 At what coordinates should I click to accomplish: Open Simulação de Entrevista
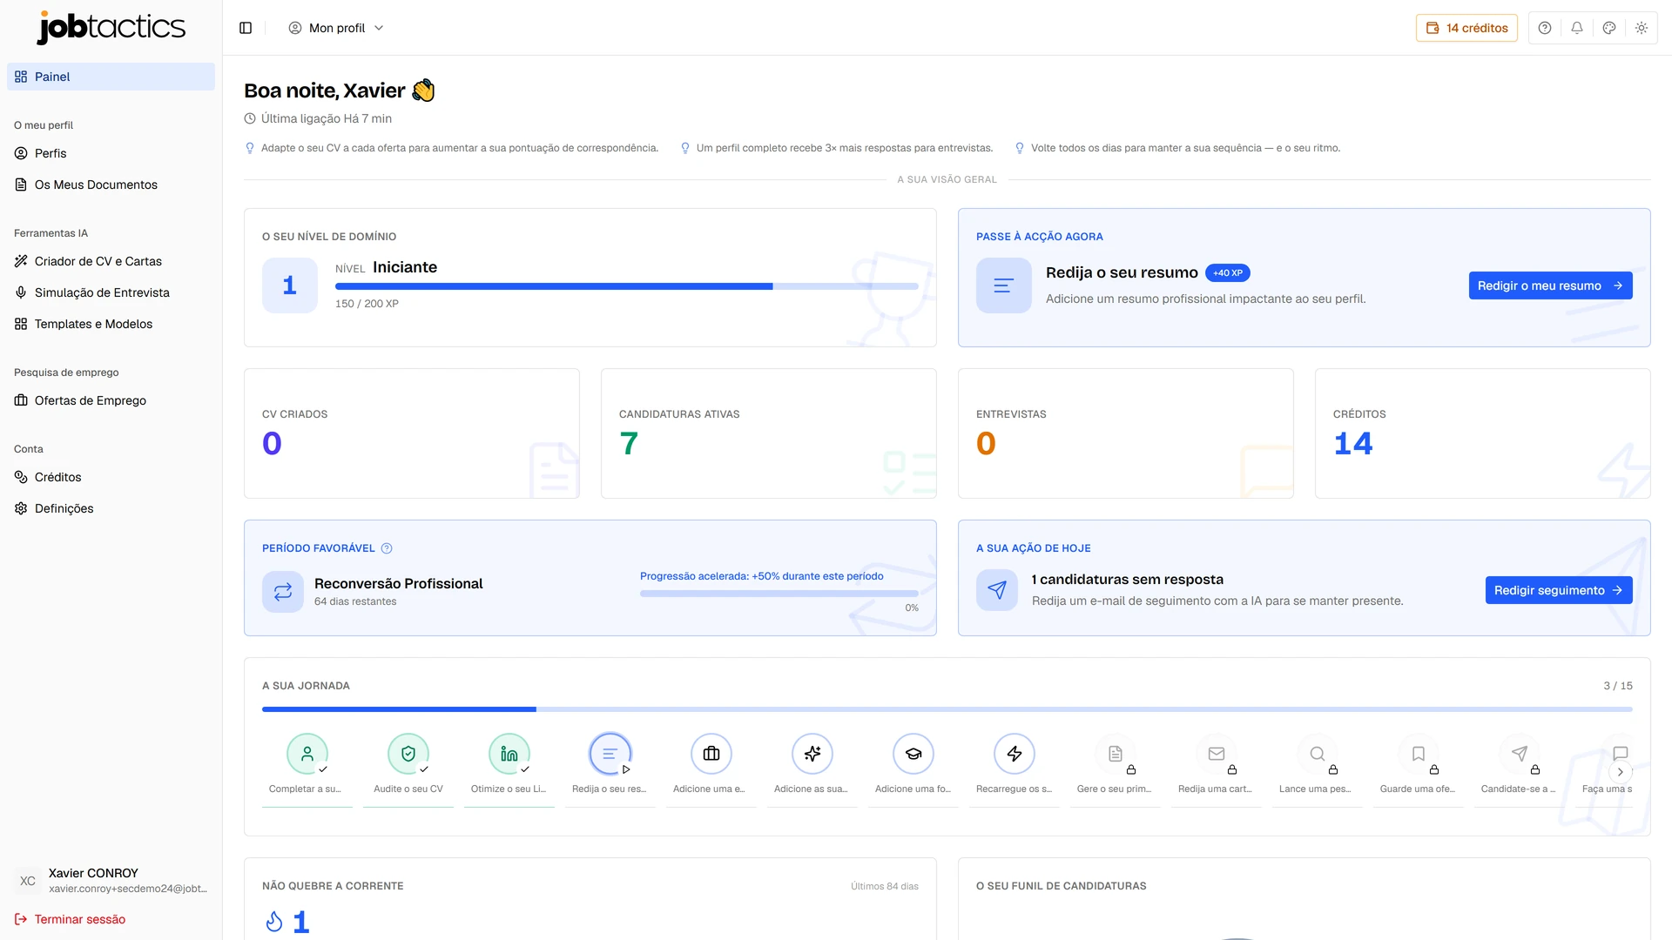click(111, 292)
